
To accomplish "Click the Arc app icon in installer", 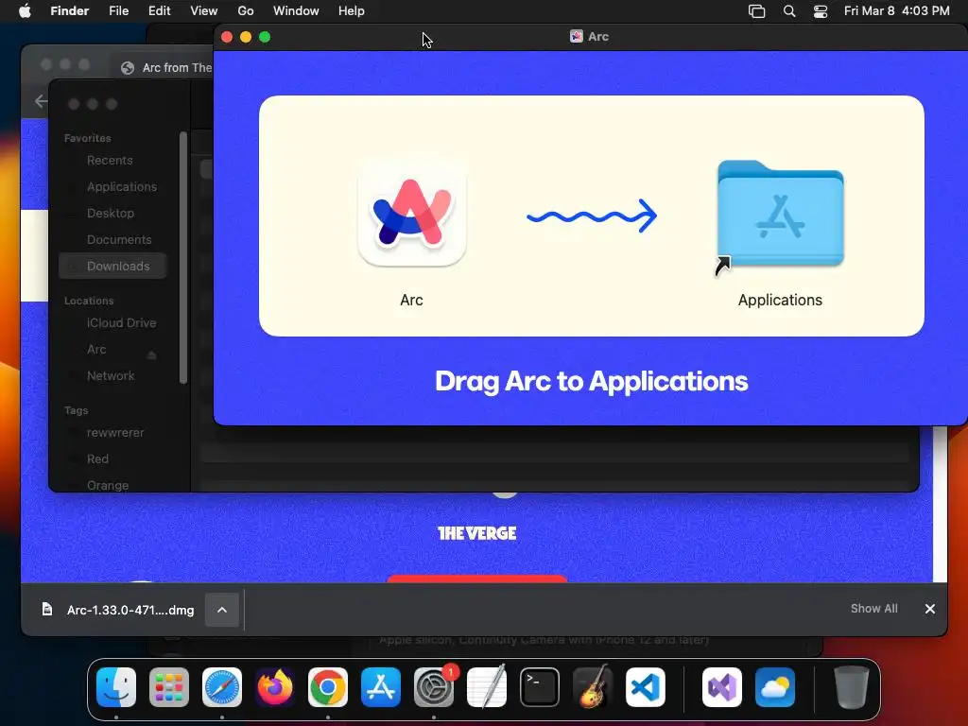I will [x=412, y=213].
